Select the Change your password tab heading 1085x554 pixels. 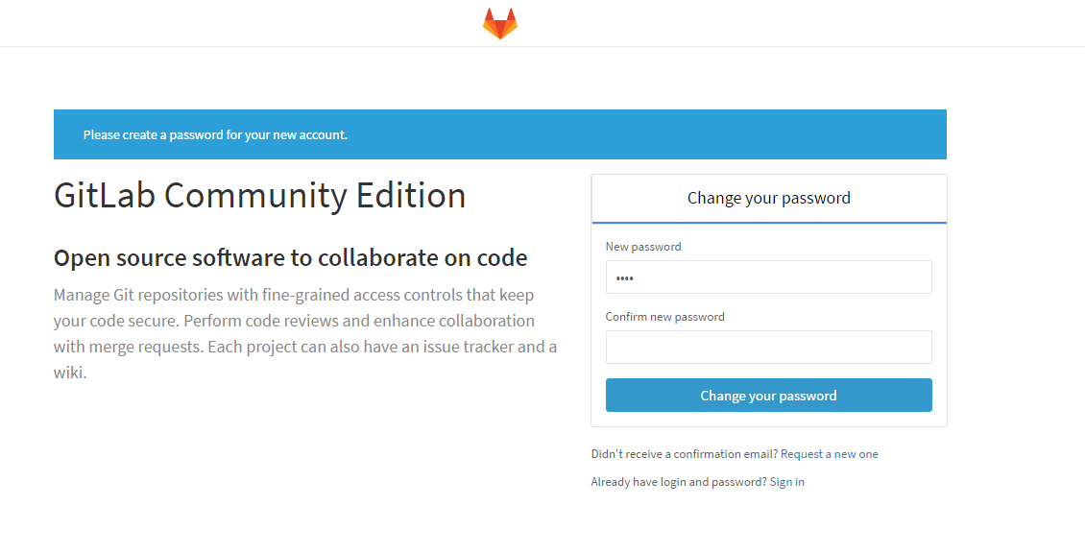(769, 199)
